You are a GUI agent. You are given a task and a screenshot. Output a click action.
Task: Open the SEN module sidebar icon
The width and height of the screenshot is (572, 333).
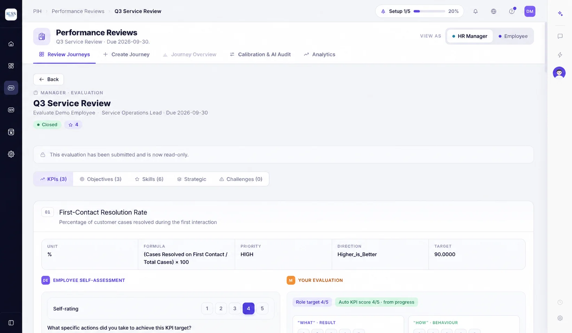point(11,110)
